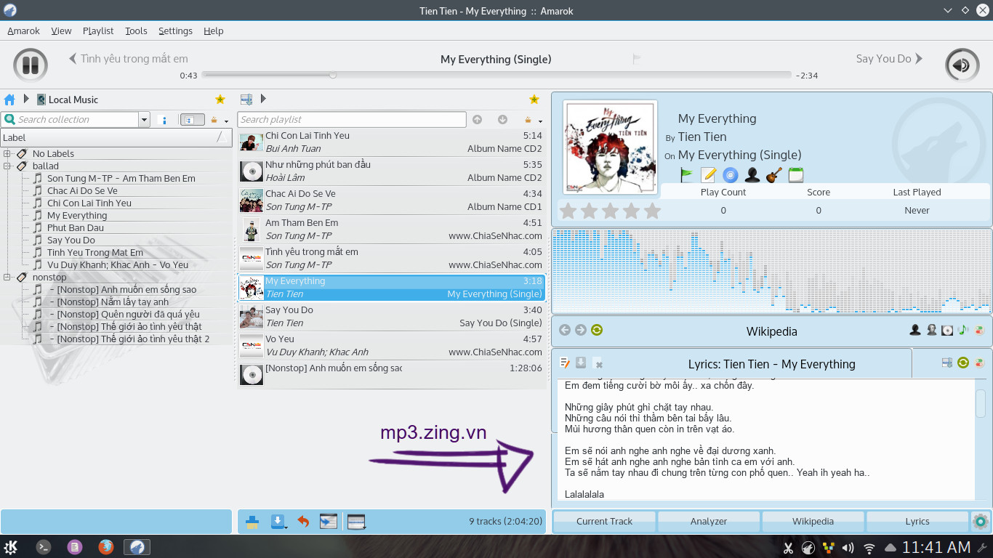This screenshot has width=993, height=558.
Task: Toggle the flag marker beside My Everything (Single) title
Action: (637, 59)
